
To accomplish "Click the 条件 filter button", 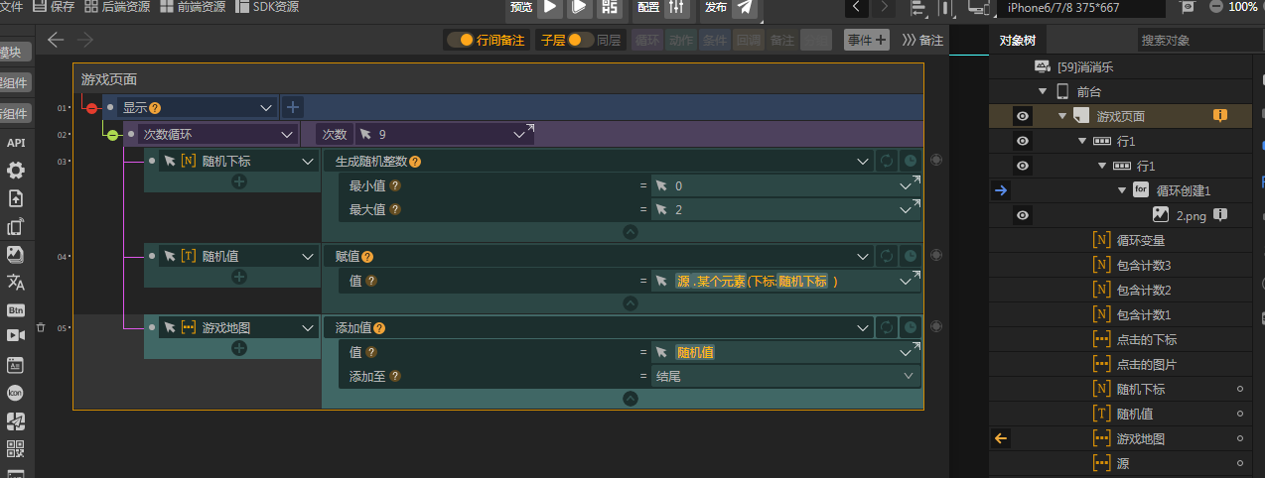I will click(714, 40).
